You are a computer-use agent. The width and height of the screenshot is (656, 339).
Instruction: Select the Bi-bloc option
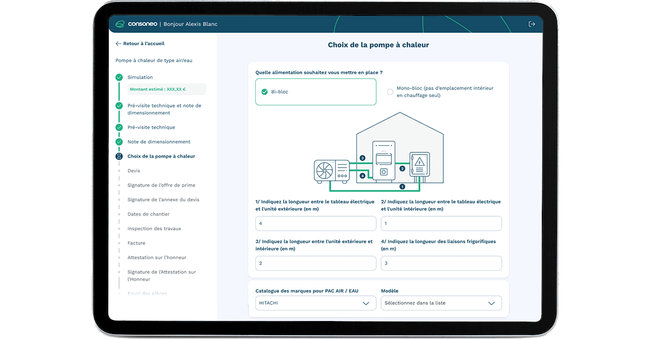[x=315, y=92]
